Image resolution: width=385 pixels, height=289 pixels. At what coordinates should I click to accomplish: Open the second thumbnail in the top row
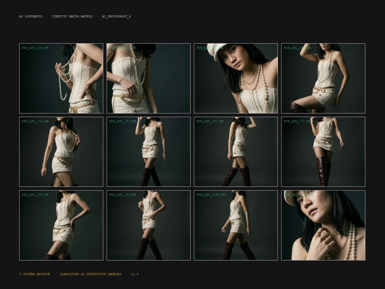pyautogui.click(x=149, y=78)
